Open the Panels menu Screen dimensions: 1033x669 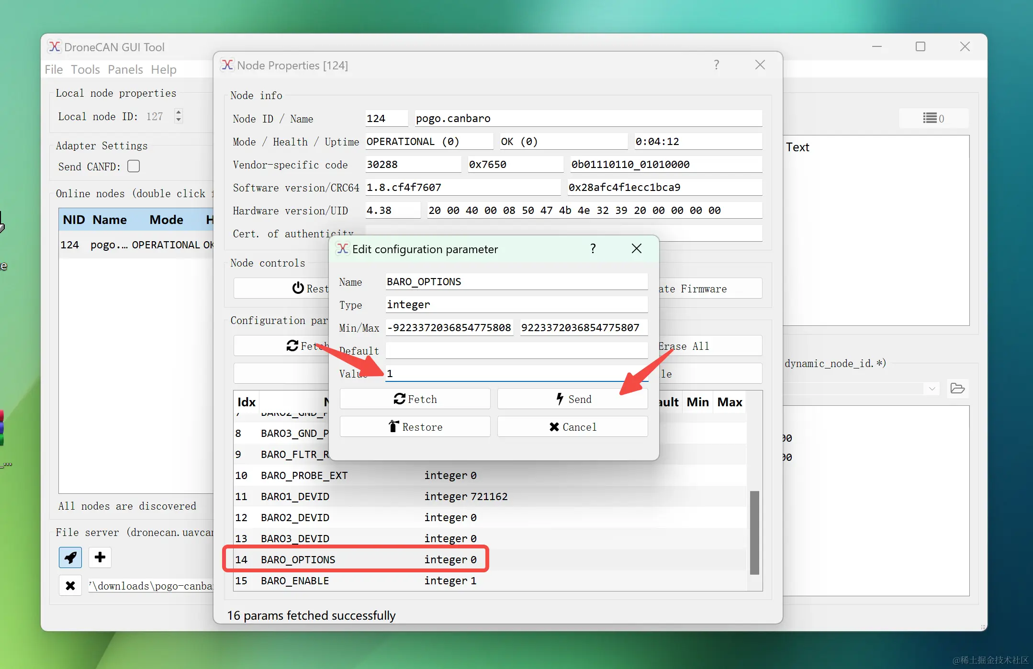point(125,69)
